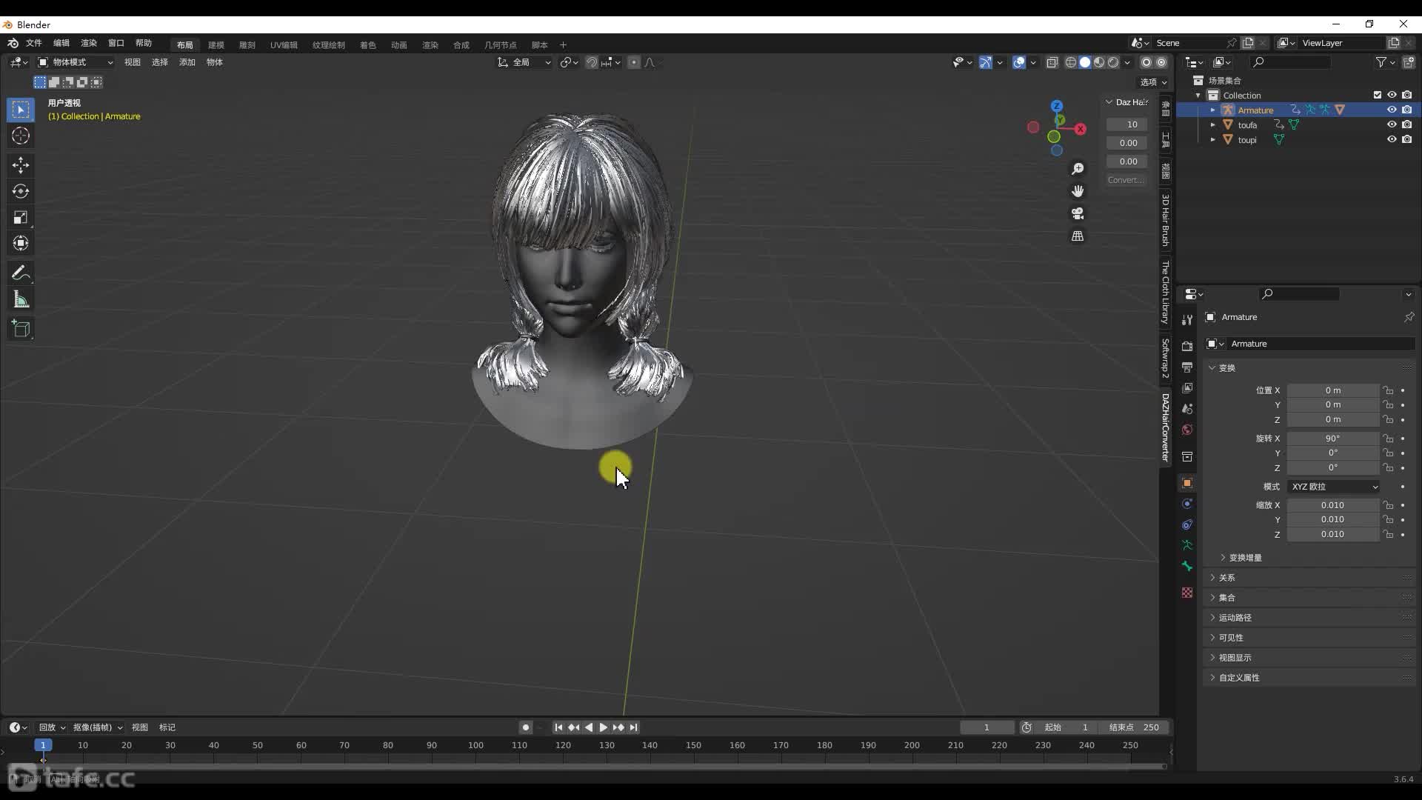Expand the 关系 panel
The width and height of the screenshot is (1422, 800).
pos(1226,577)
